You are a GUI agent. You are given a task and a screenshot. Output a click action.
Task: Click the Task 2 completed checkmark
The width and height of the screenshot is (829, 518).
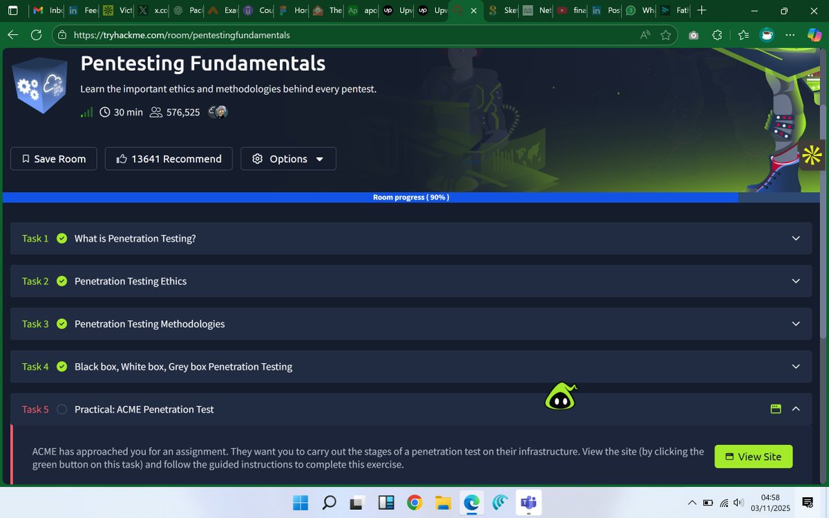coord(61,281)
